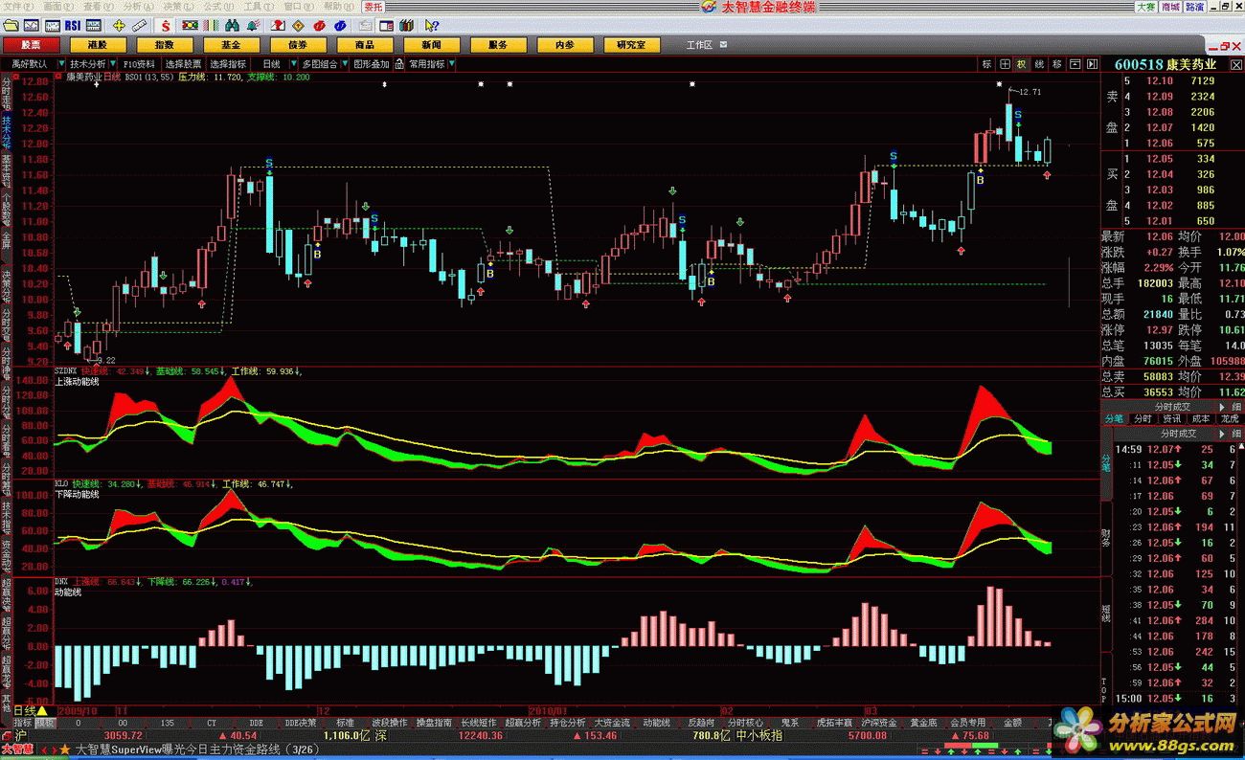Click the workspace envelope icon beside 工作区

tap(723, 44)
